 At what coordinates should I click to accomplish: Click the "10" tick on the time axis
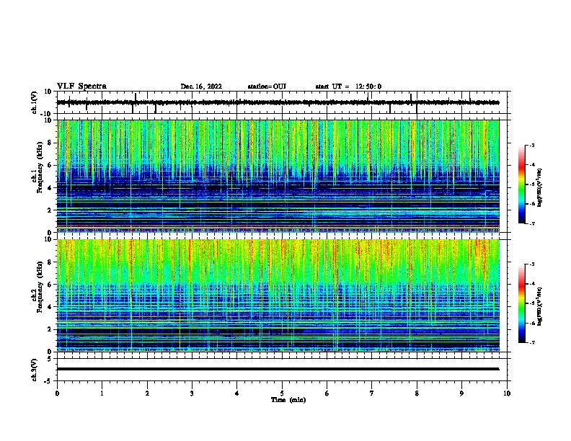pos(507,393)
